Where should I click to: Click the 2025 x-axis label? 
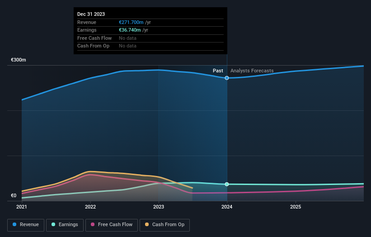(x=296, y=207)
